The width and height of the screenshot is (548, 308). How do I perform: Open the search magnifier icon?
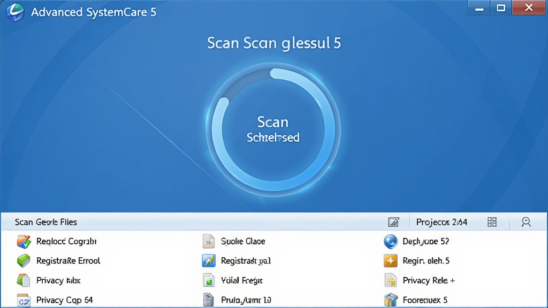tap(526, 222)
